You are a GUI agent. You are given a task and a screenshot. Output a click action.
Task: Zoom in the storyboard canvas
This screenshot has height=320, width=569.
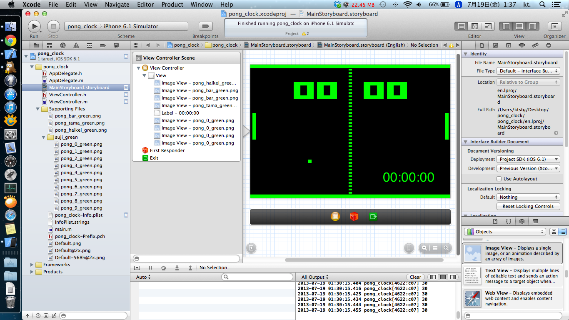pyautogui.click(x=446, y=248)
